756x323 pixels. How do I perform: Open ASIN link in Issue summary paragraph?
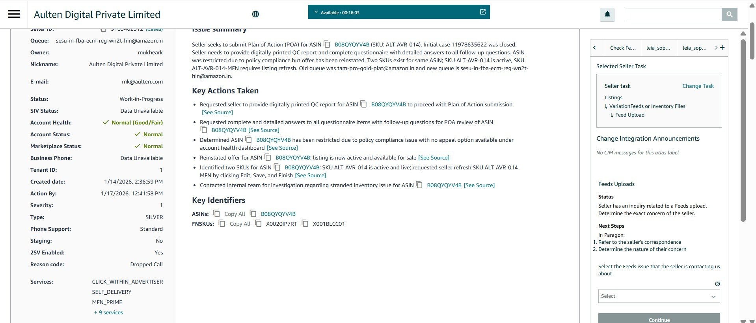pyautogui.click(x=352, y=45)
